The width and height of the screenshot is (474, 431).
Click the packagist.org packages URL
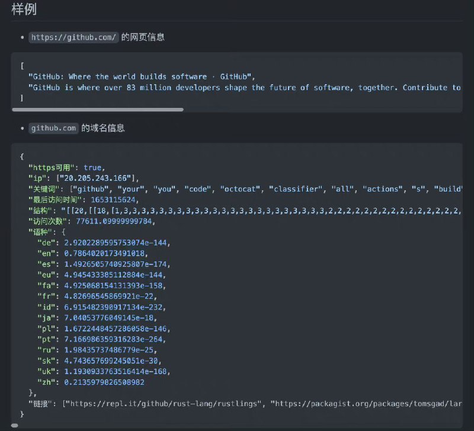click(366, 404)
